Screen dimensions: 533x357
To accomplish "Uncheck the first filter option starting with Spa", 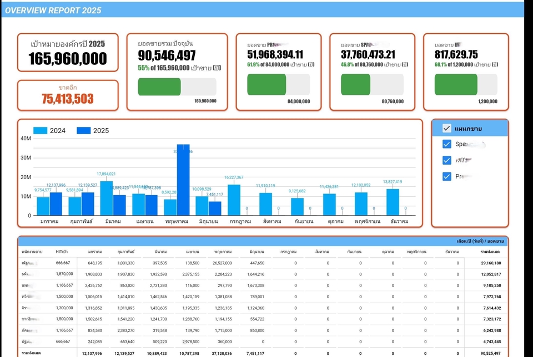I will (447, 144).
